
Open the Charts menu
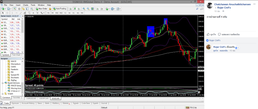coord(25,5)
